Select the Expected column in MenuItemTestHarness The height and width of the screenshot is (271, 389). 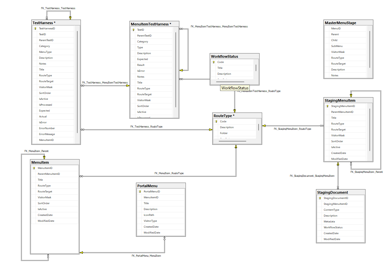point(152,59)
